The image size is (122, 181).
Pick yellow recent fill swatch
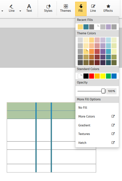point(80,27)
